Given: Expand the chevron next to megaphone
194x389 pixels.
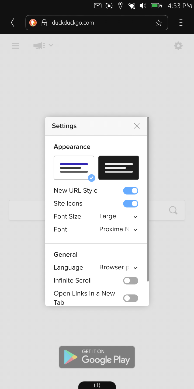Looking at the screenshot, I should coord(51,45).
